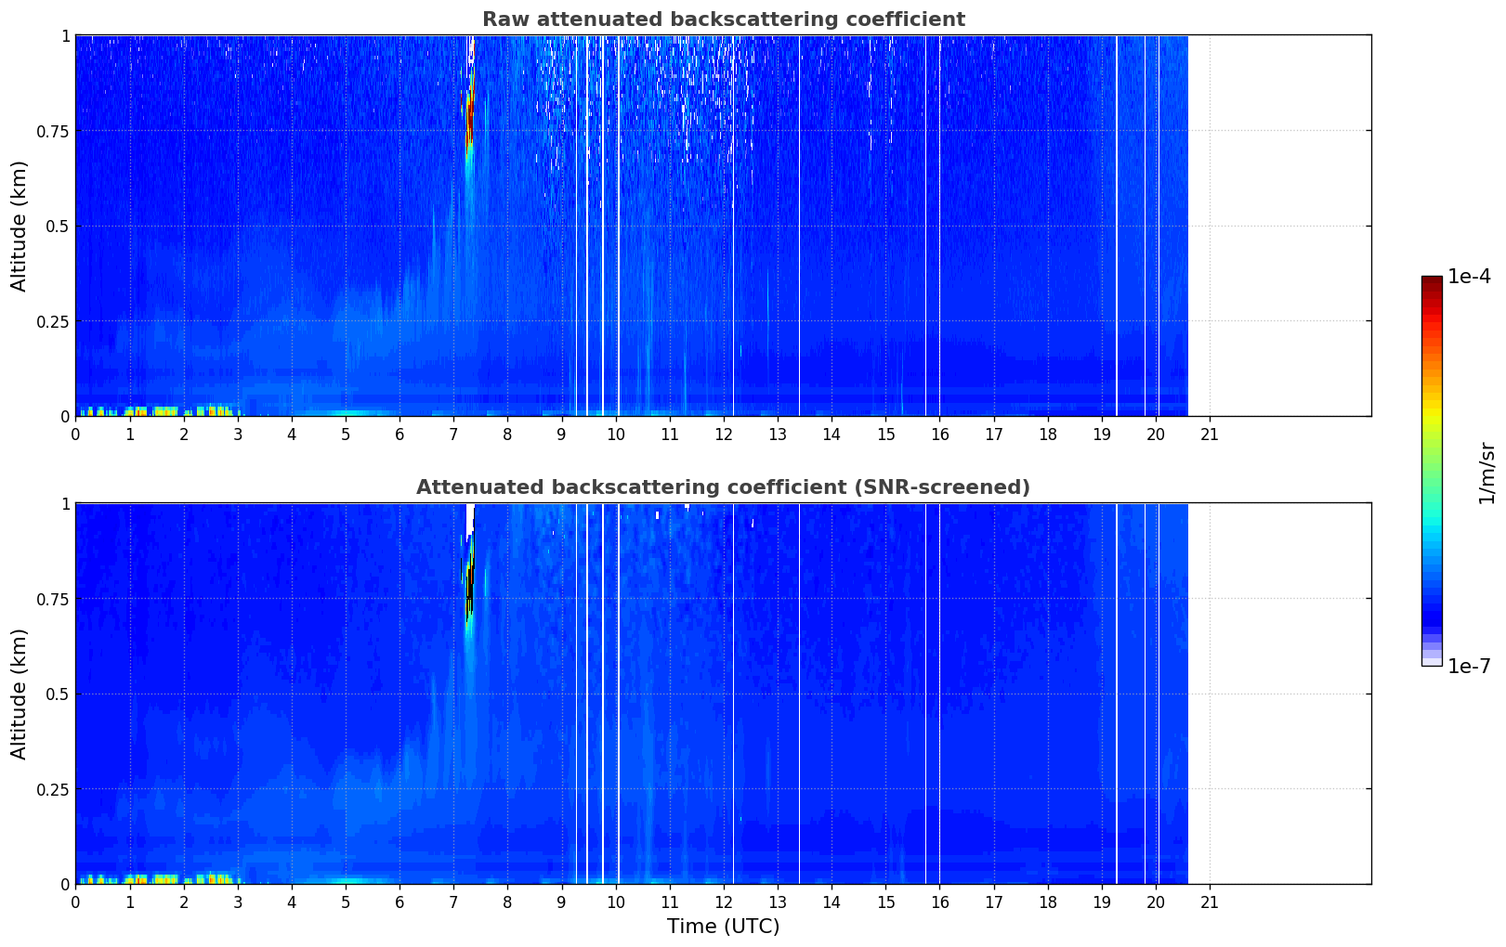Click the '1e-4' color bar label
1506x947 pixels.
click(x=1469, y=277)
